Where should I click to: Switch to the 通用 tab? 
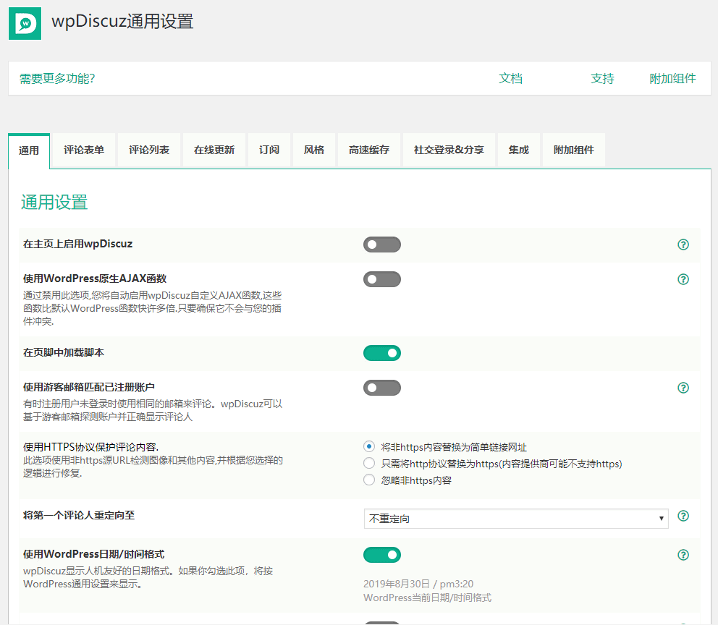coord(29,150)
